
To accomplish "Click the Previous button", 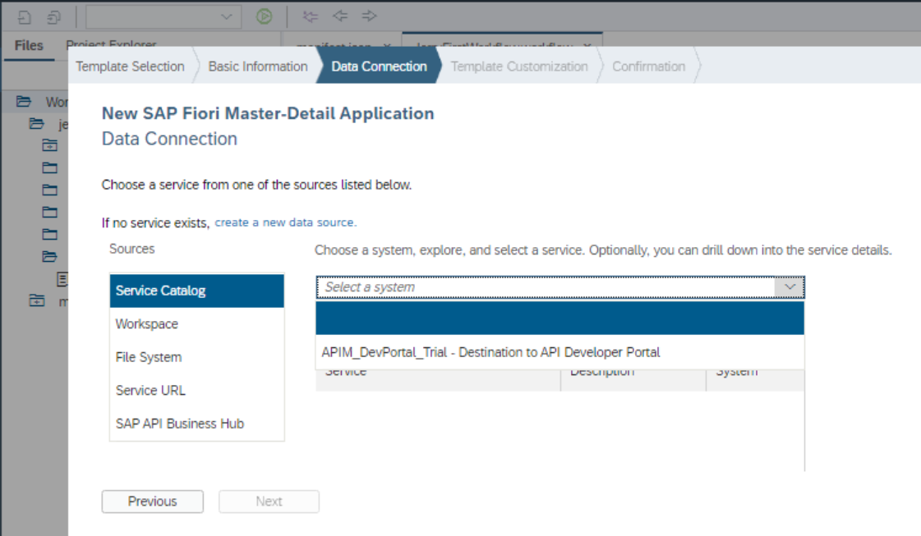I will [153, 502].
